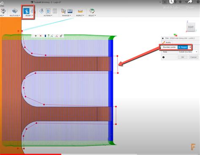Click the Select tool cube icon
The image size is (200, 155).
coord(92,11)
